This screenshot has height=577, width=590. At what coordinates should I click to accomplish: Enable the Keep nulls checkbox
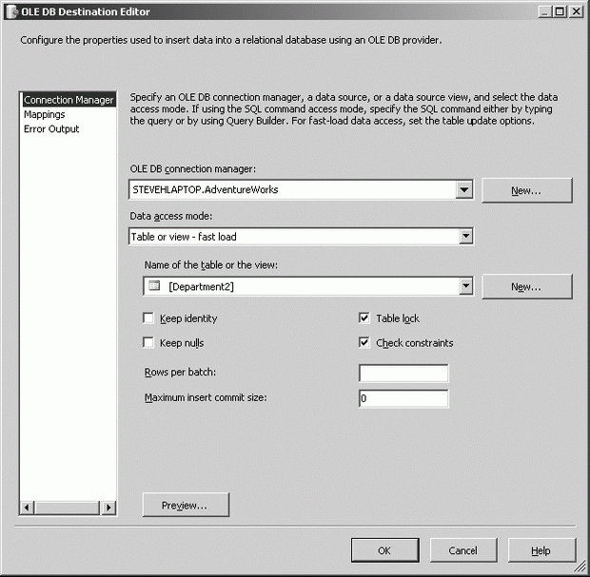click(x=148, y=343)
